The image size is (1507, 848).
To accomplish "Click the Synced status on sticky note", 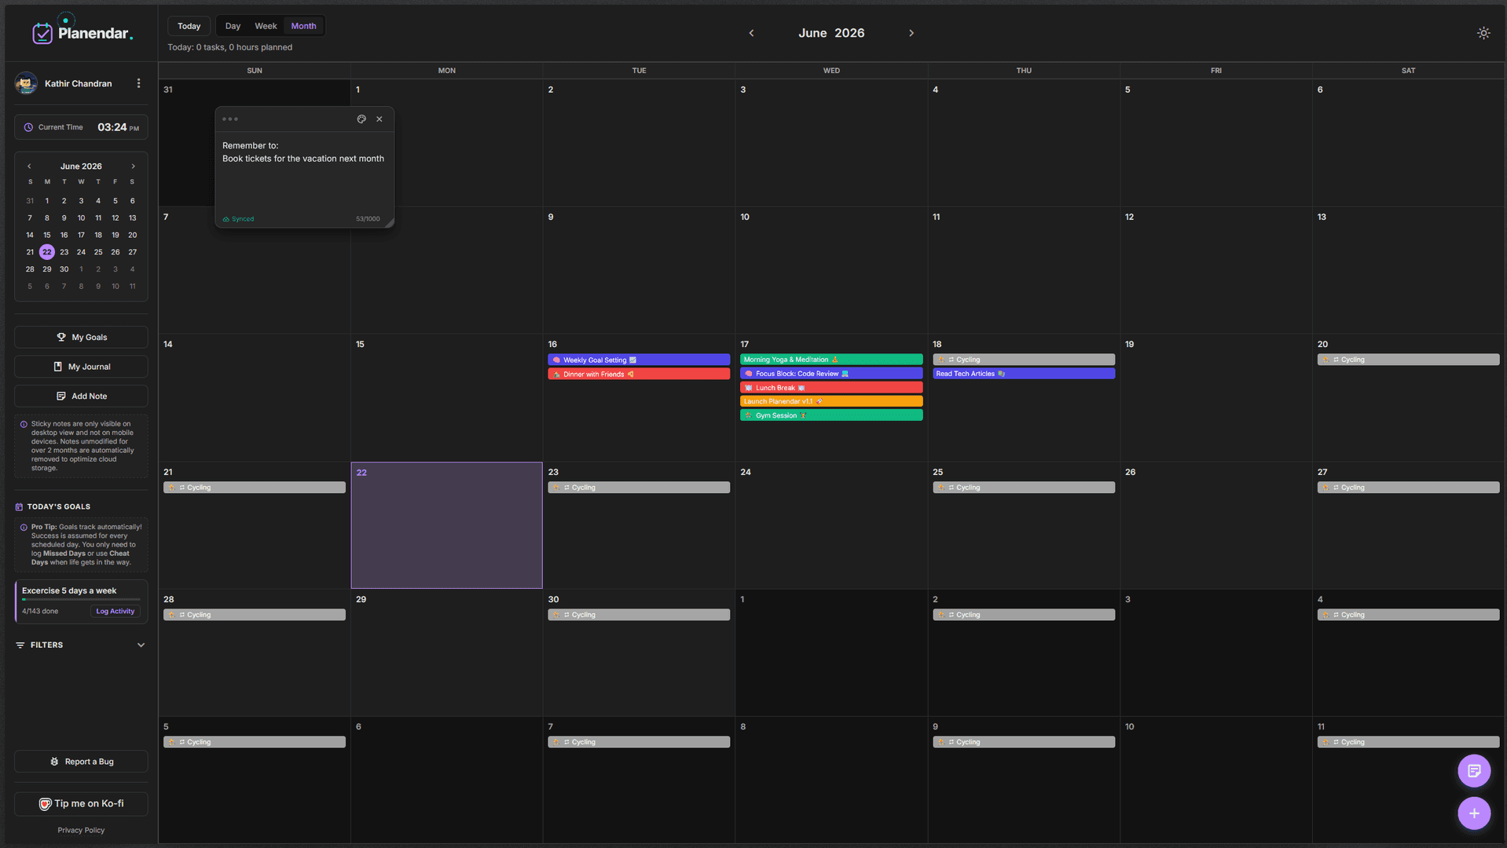I will coord(238,219).
